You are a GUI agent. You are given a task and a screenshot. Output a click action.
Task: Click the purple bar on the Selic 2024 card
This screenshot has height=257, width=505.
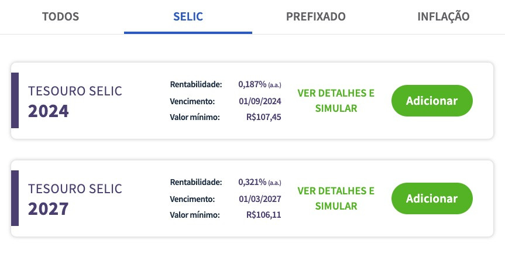pyautogui.click(x=15, y=101)
